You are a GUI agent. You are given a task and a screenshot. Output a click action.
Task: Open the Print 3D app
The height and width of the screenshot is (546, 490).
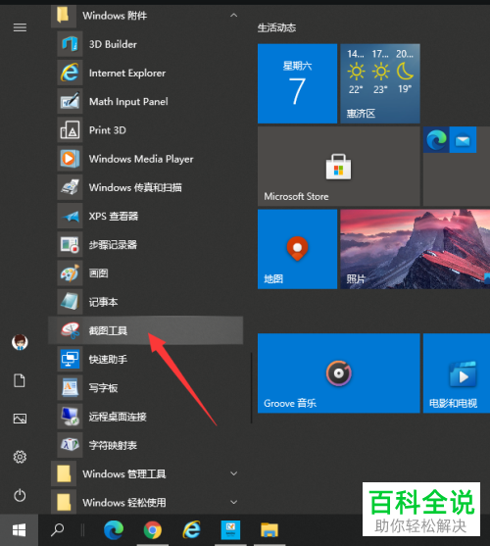pos(145,130)
